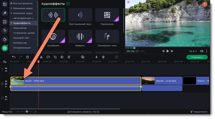The height and width of the screenshot is (119, 215).
Task: Open the Синхронизация tool
Action: tap(22, 48)
